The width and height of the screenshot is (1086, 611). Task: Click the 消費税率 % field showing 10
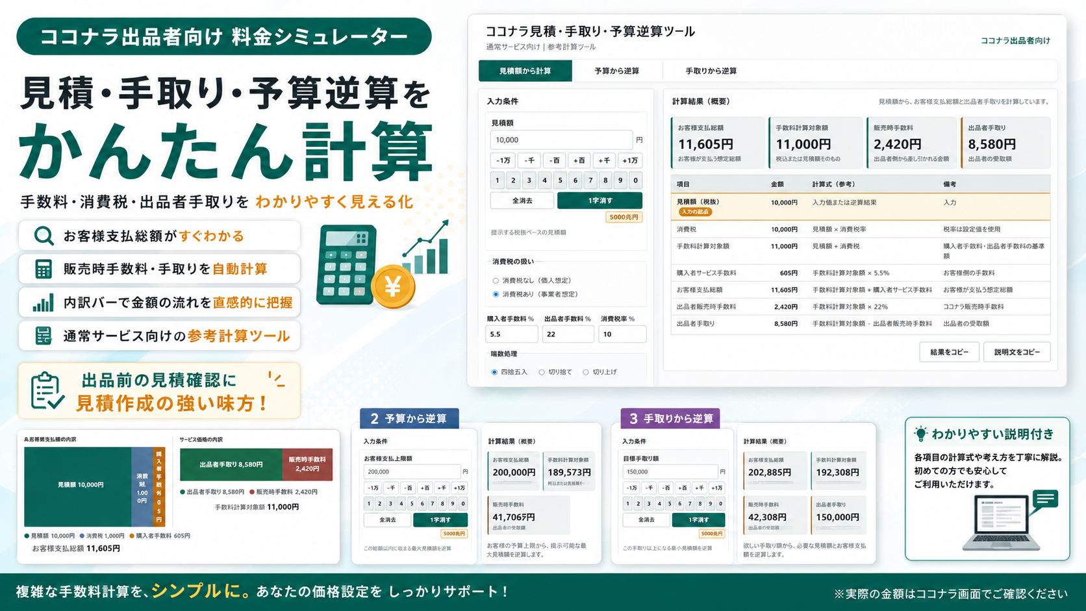622,334
